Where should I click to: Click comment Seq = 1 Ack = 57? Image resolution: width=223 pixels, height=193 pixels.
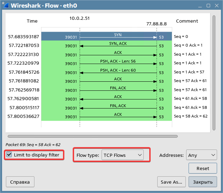[189, 72]
